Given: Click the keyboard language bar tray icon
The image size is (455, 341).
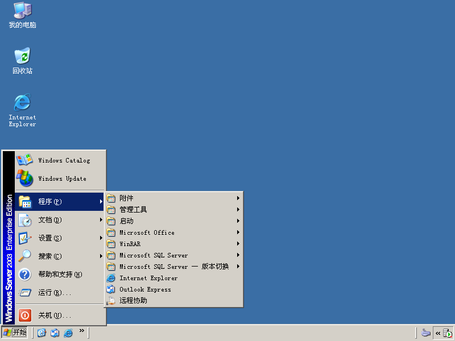Looking at the screenshot, I should 425,333.
